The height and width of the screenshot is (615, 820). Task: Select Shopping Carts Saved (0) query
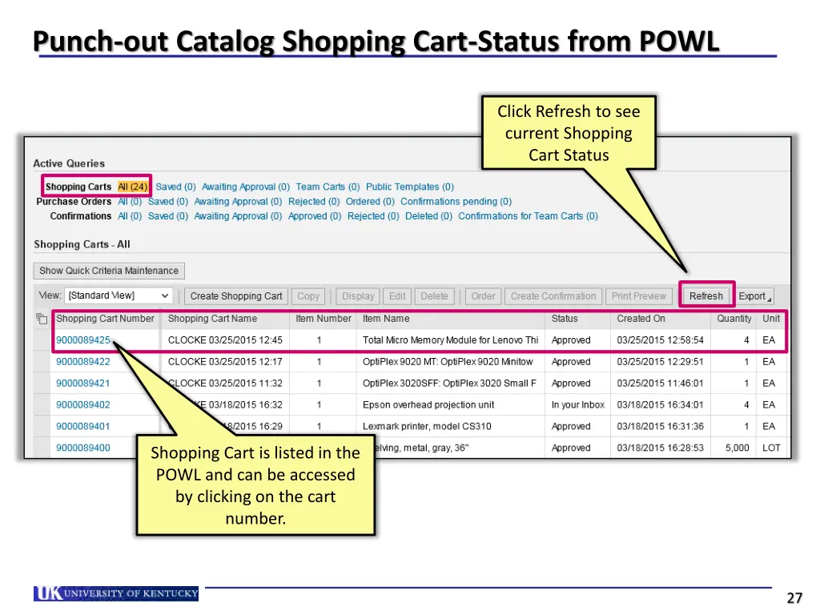click(175, 187)
